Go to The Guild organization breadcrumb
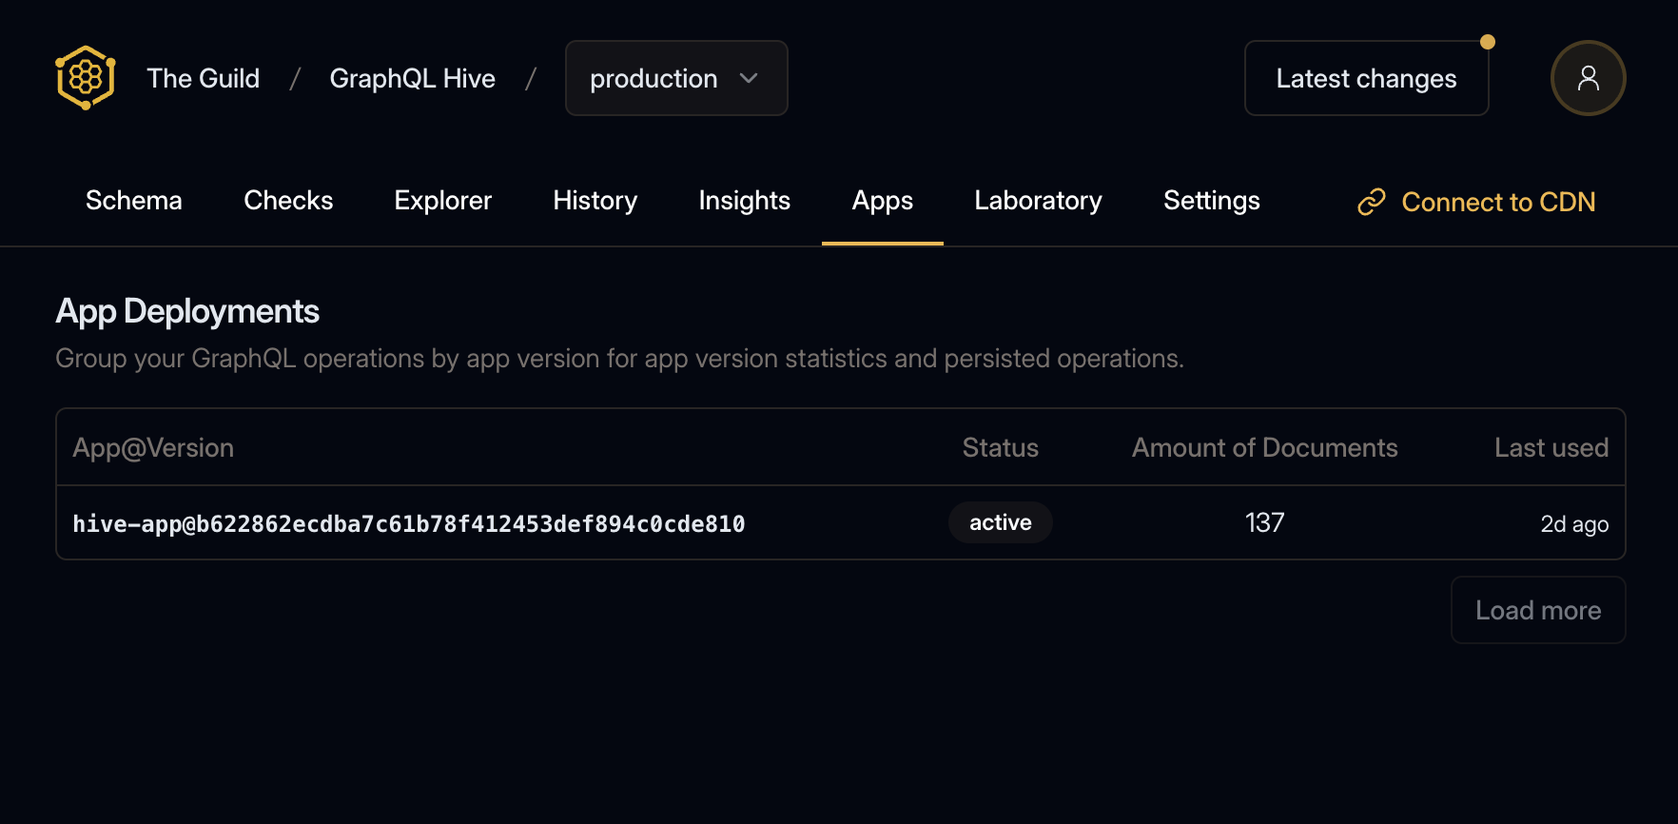 (203, 78)
